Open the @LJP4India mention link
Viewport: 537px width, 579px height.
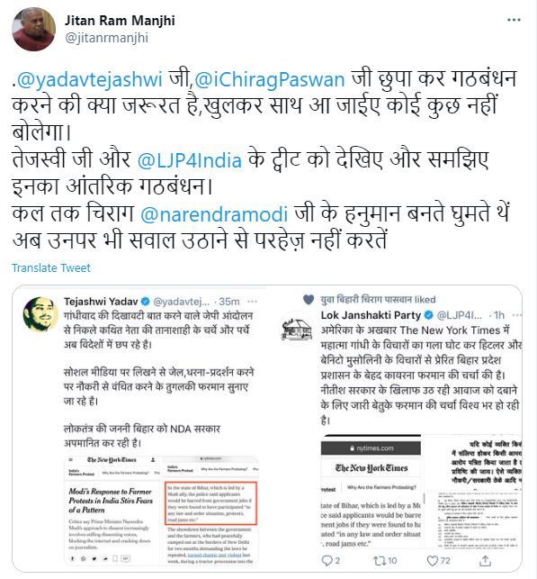(x=190, y=160)
